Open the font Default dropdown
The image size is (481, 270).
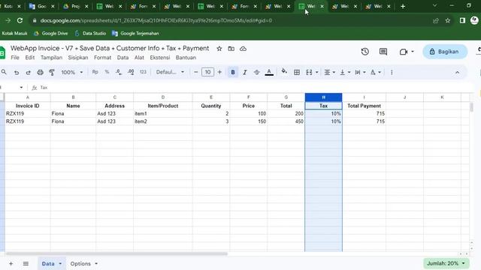[170, 72]
